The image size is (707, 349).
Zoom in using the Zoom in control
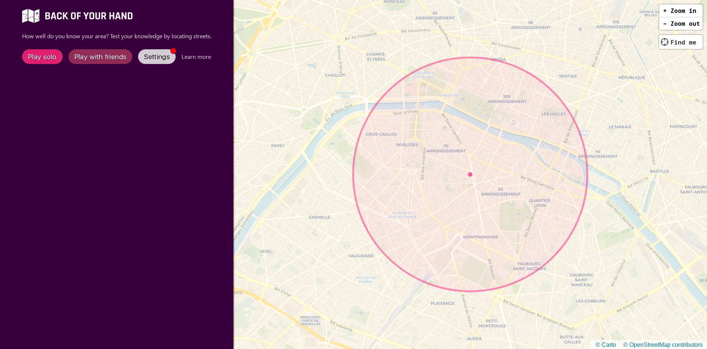click(680, 11)
